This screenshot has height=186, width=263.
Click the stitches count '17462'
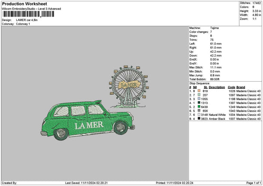pyautogui.click(x=256, y=3)
